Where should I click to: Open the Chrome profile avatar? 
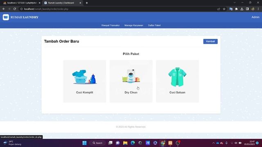click(x=253, y=9)
